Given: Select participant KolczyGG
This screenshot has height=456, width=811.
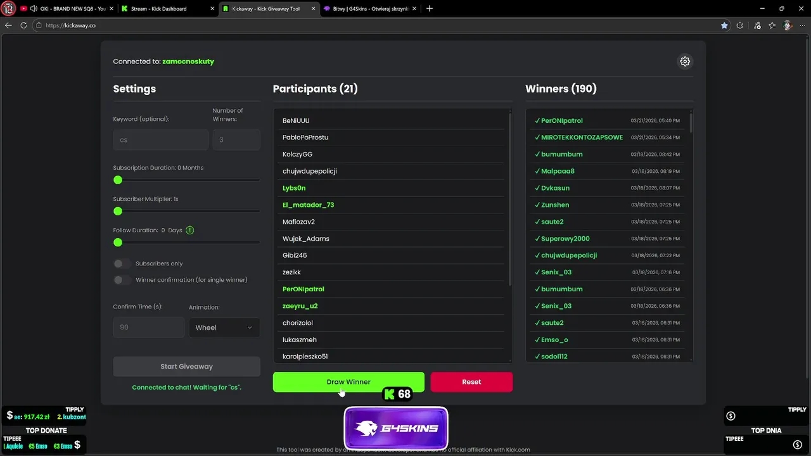Looking at the screenshot, I should (x=297, y=155).
